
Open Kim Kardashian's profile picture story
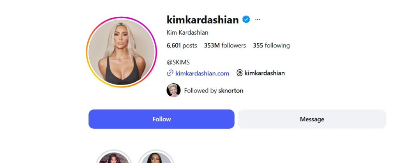(x=122, y=52)
